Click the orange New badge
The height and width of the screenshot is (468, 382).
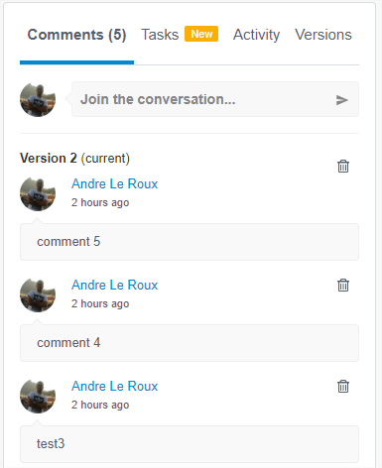click(201, 34)
